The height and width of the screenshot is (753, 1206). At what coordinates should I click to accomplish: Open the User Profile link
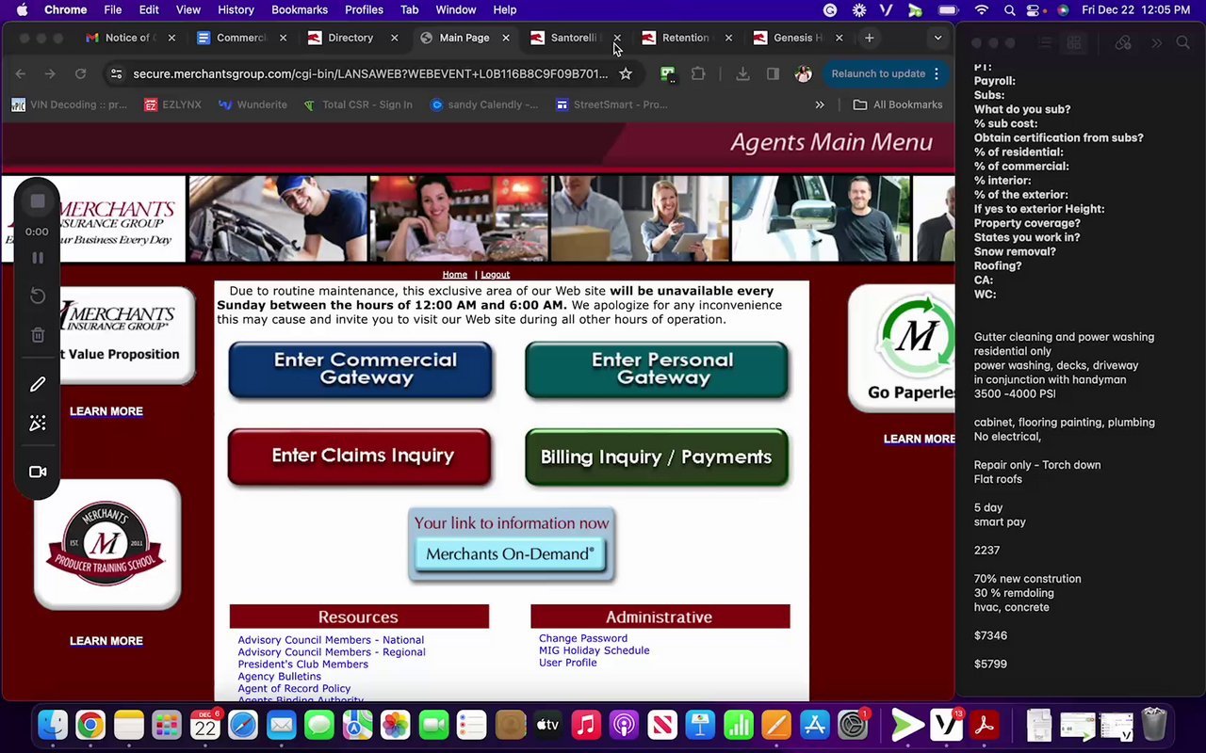click(x=567, y=663)
